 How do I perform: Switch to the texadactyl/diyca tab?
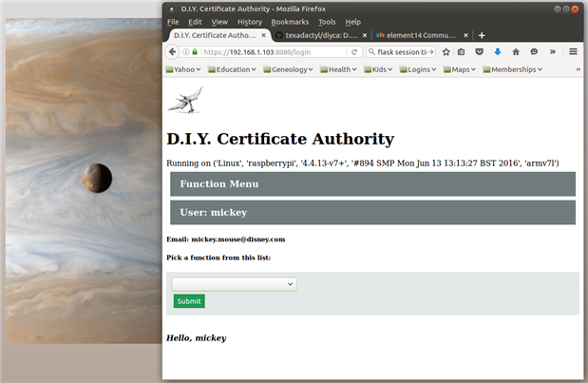[x=321, y=35]
